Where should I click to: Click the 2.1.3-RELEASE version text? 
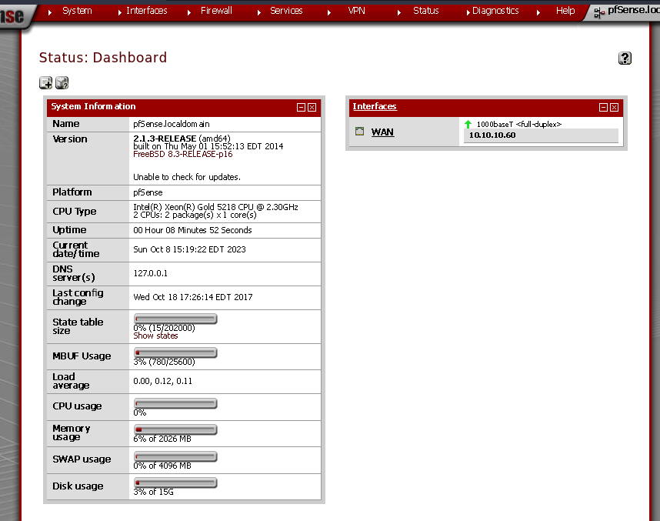click(x=165, y=139)
